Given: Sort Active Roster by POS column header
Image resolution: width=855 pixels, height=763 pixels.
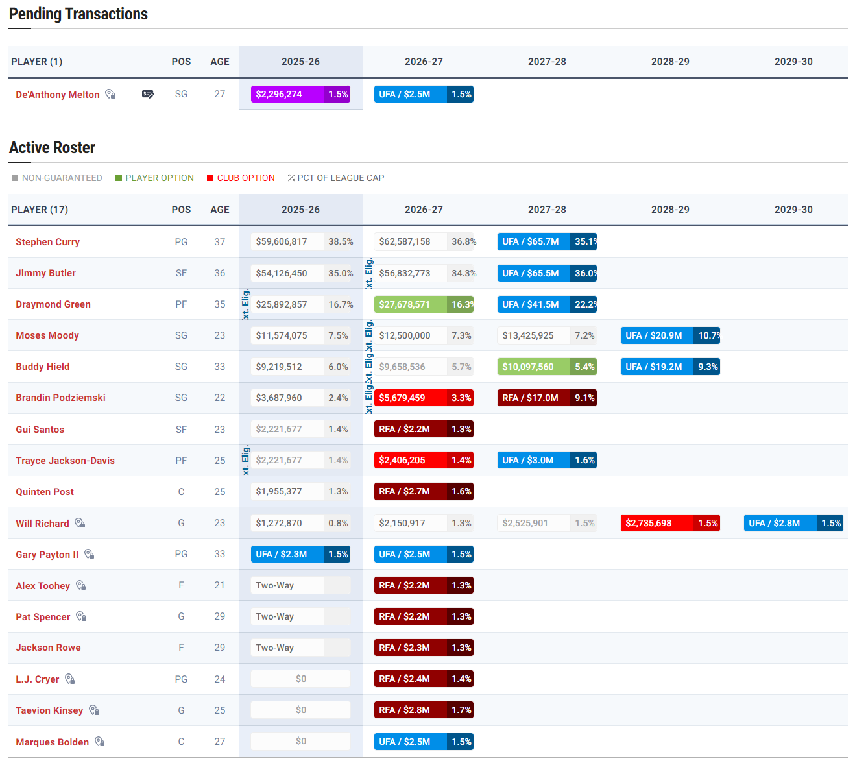Looking at the screenshot, I should [181, 210].
